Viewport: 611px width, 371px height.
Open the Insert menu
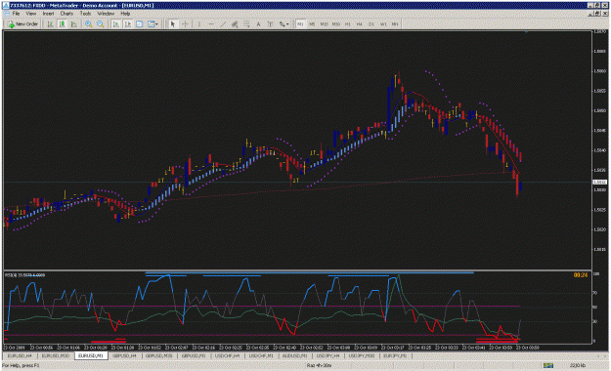(48, 14)
